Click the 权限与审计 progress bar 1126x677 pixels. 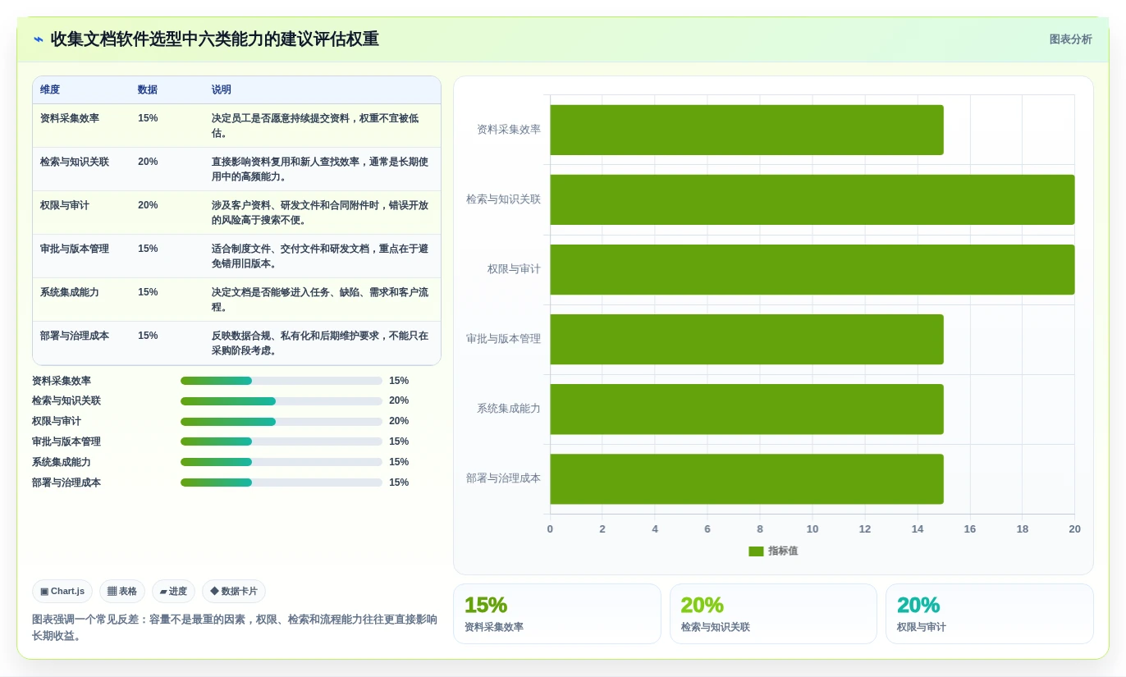coord(281,422)
